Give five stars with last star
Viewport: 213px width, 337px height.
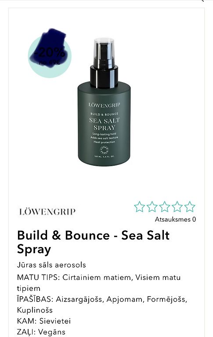pos(190,207)
